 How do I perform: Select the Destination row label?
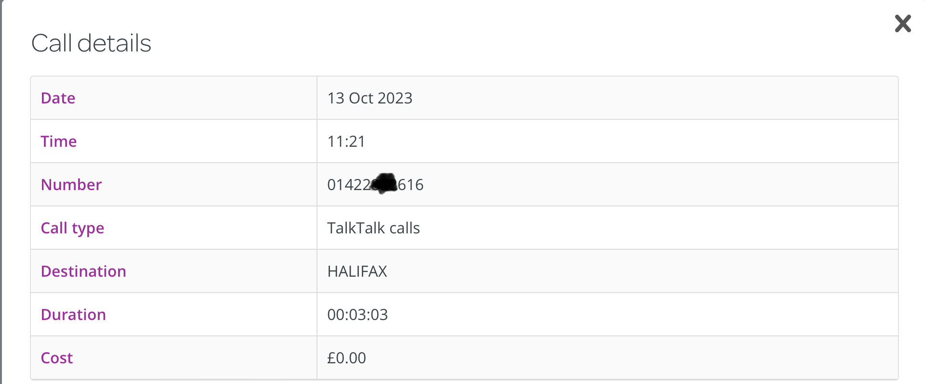[83, 271]
